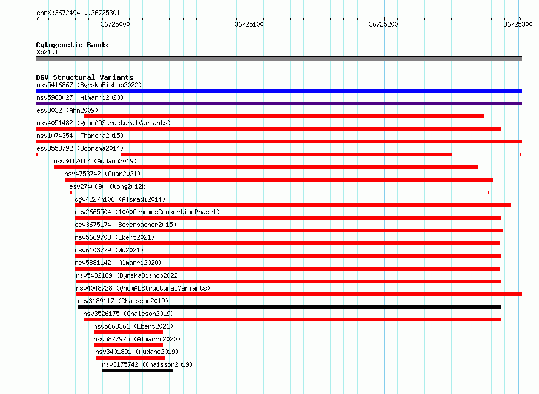Click the short red nsv5877975 bar
This screenshot has width=539, height=394.
tap(128, 345)
